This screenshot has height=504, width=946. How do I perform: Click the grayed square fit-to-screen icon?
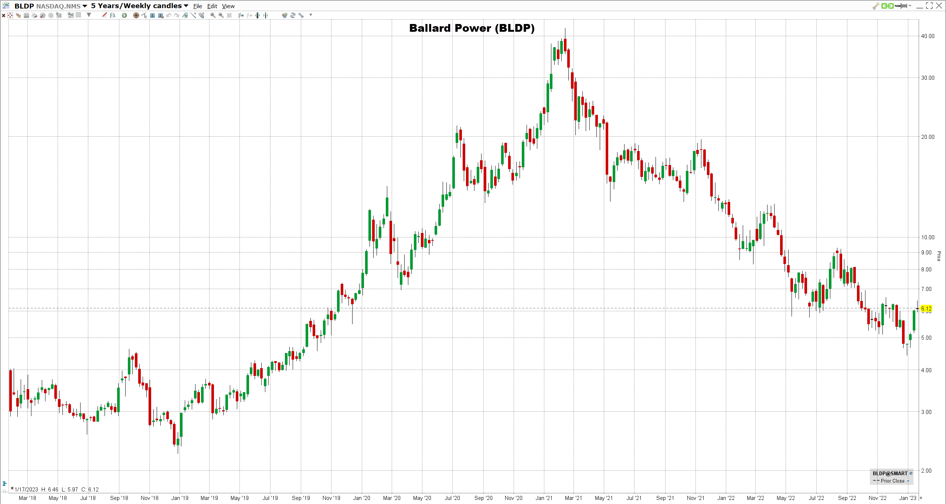pyautogui.click(x=229, y=16)
